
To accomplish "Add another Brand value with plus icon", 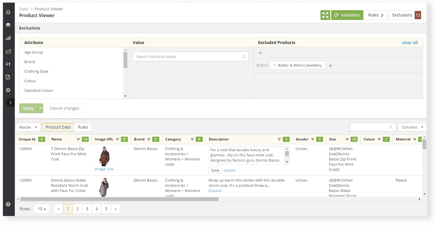I will pyautogui.click(x=331, y=66).
